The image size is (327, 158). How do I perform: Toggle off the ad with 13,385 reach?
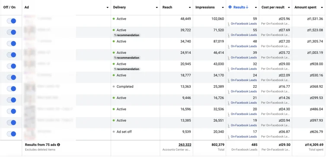coord(11,123)
